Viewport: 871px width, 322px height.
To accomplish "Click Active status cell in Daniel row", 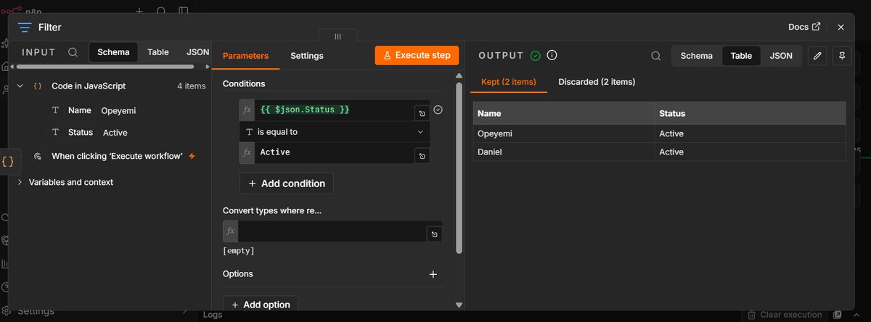I will pyautogui.click(x=750, y=152).
